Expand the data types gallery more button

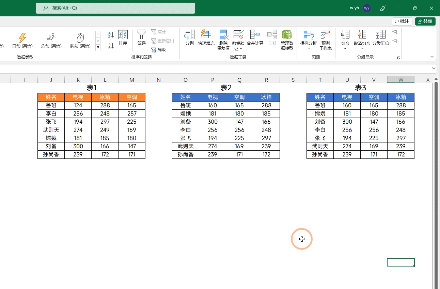click(x=98, y=47)
